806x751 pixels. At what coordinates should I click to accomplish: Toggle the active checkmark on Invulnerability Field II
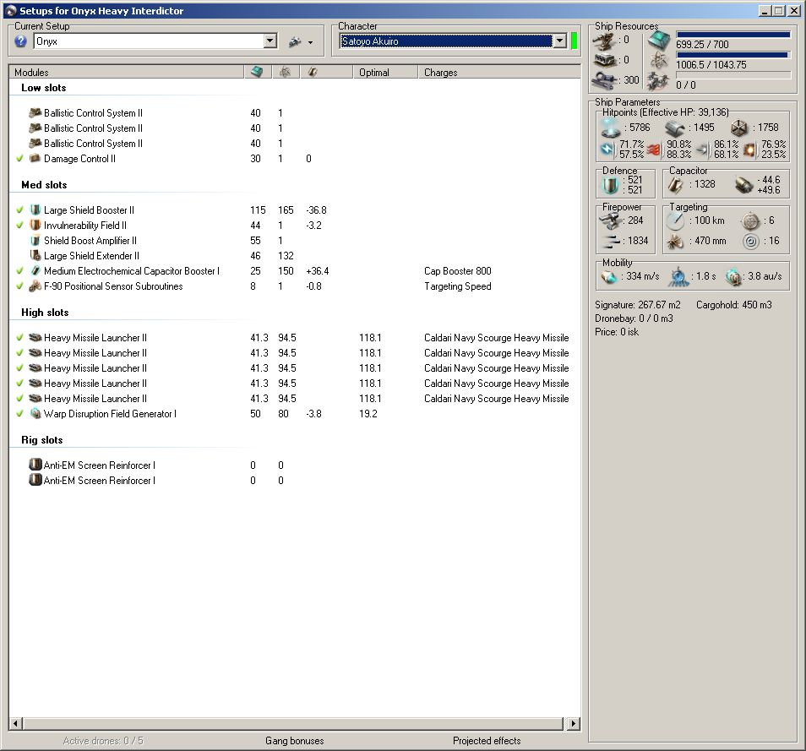(19, 226)
